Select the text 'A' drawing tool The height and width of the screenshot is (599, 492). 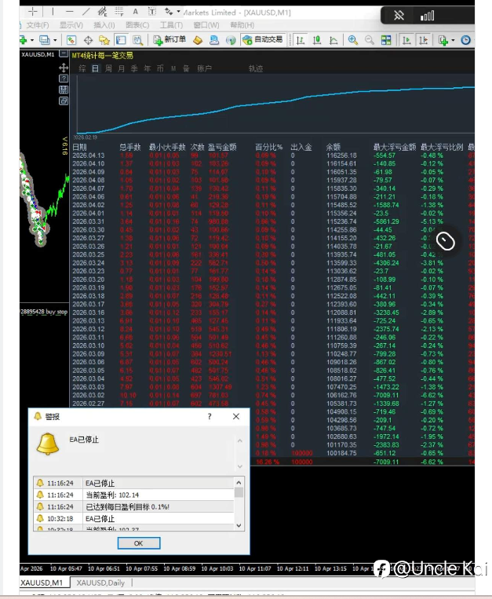[x=136, y=12]
